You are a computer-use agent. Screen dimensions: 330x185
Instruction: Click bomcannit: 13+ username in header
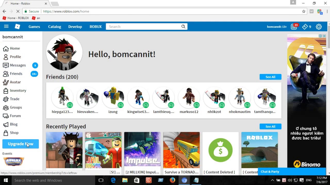277,27
